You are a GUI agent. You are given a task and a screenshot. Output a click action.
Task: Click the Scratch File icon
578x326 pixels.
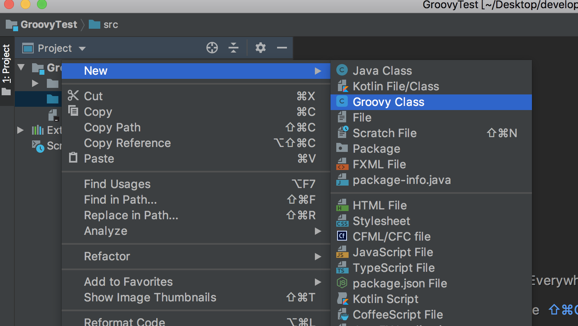[342, 133]
